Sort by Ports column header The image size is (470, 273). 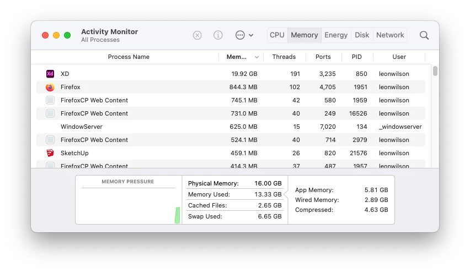[323, 57]
